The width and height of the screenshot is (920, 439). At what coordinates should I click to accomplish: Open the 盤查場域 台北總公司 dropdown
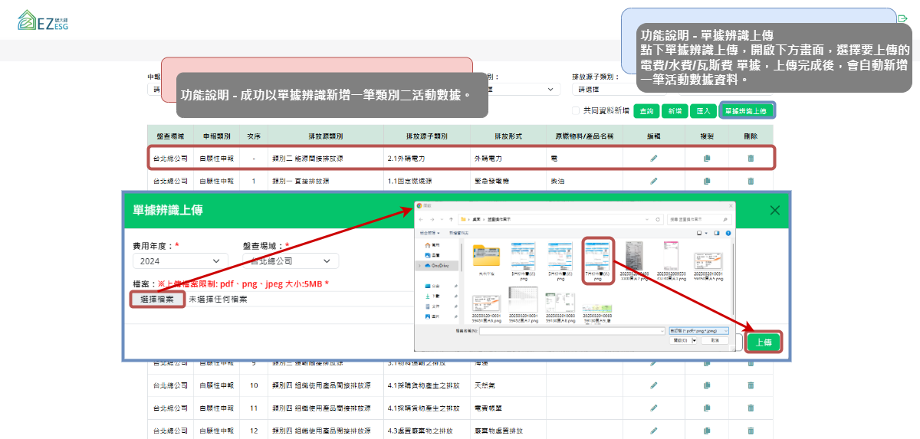291,261
